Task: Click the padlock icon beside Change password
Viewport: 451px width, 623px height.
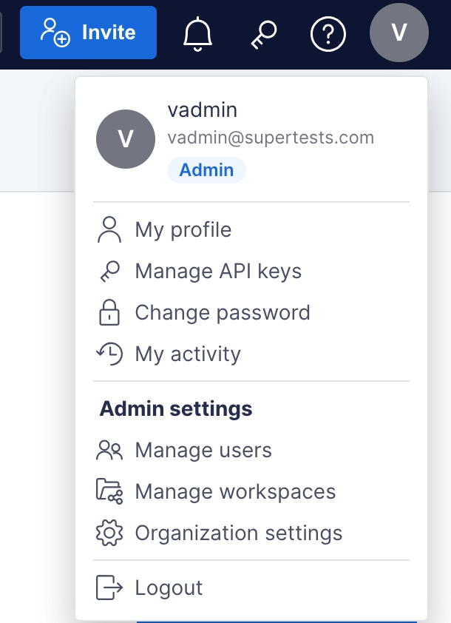Action: pyautogui.click(x=109, y=313)
